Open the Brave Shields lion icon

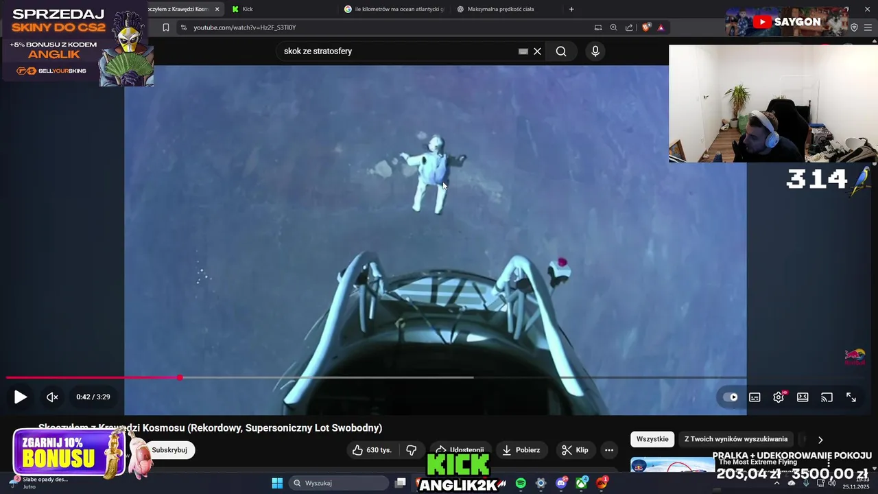tap(645, 27)
